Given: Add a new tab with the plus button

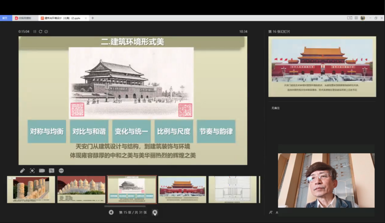Looking at the screenshot, I should [x=92, y=18].
